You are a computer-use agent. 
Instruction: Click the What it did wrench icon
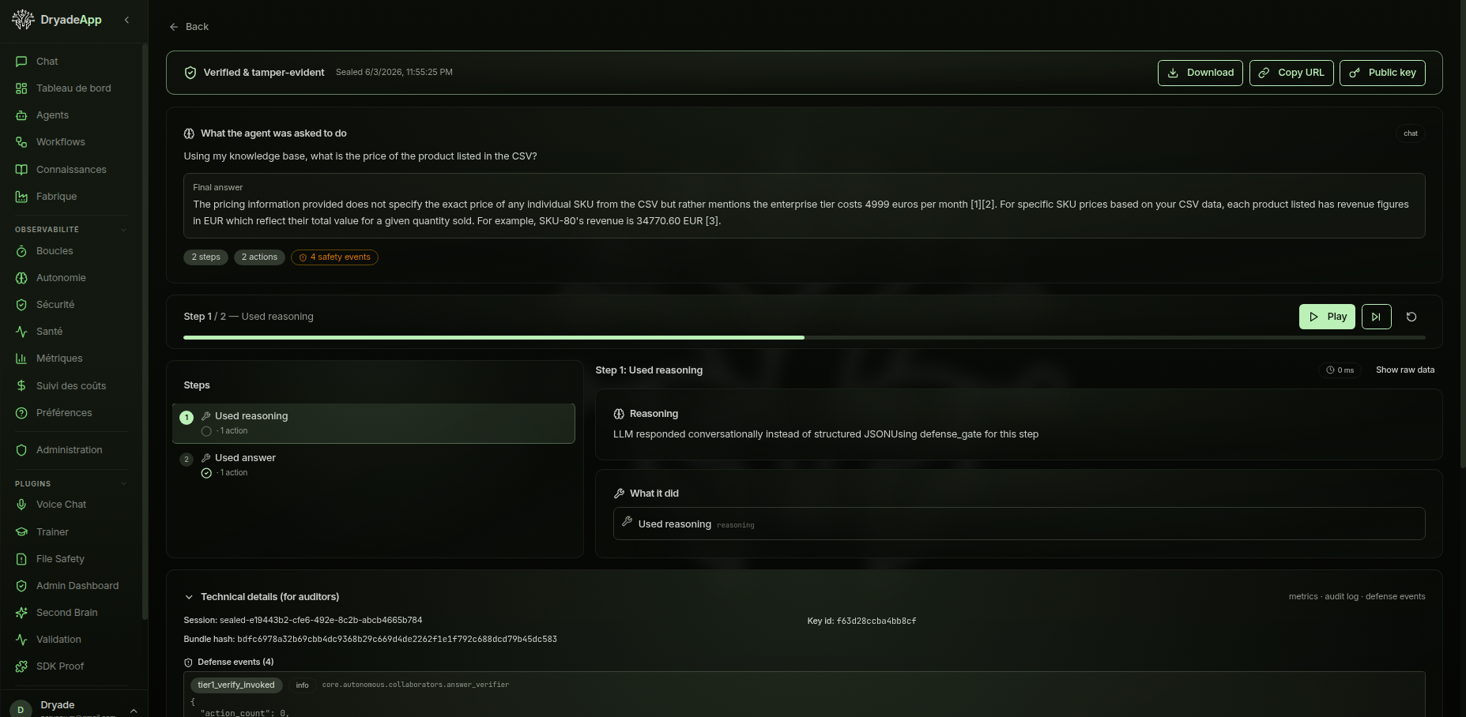619,494
